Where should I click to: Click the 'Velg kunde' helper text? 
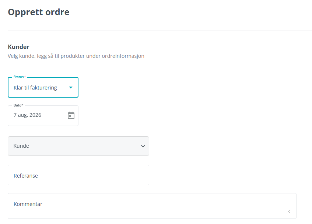(x=76, y=56)
